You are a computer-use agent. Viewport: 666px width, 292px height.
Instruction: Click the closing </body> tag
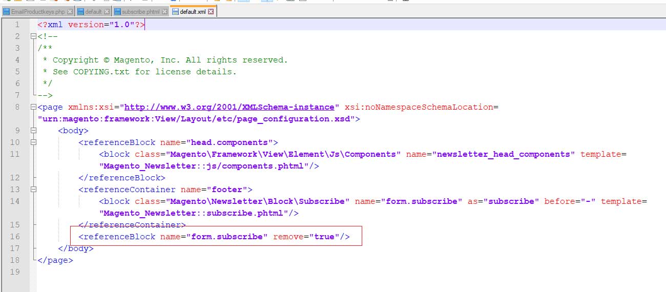(x=76, y=248)
